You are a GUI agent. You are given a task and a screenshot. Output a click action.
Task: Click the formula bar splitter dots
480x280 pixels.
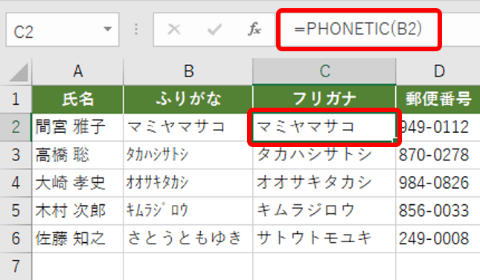click(136, 30)
